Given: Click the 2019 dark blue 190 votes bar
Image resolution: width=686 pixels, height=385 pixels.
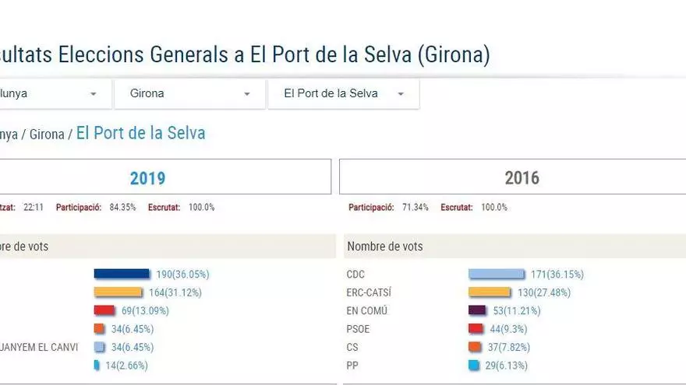Looking at the screenshot, I should click(x=122, y=274).
